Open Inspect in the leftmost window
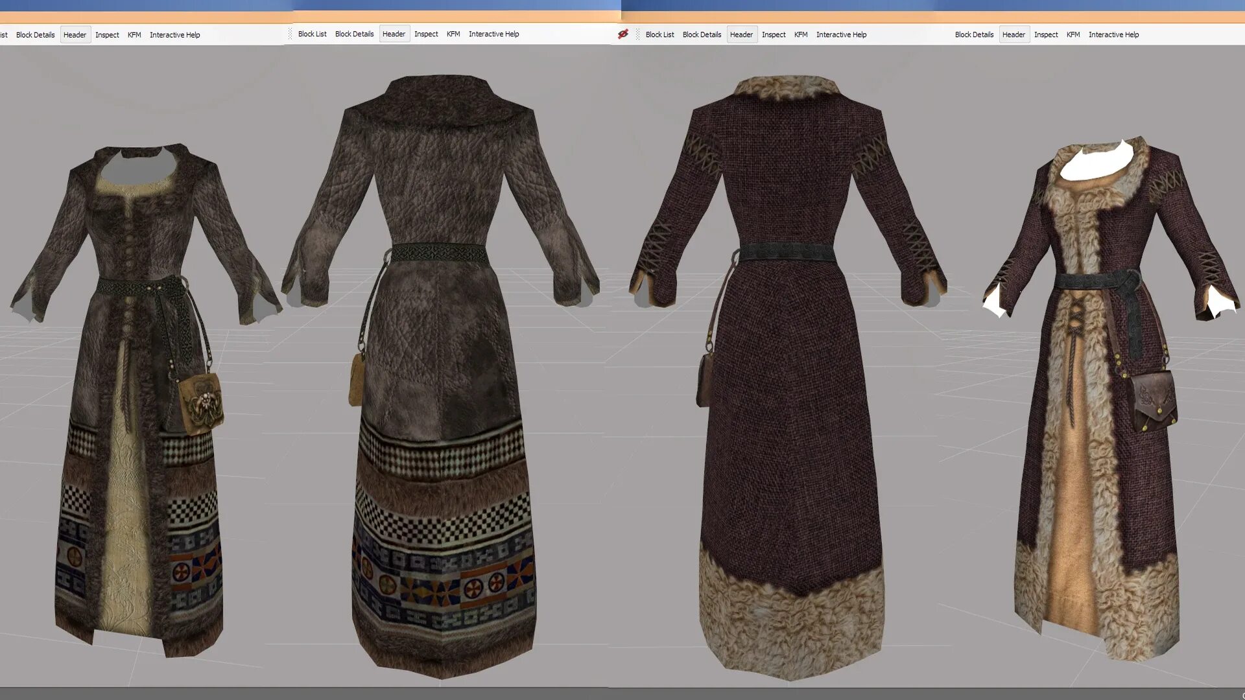The width and height of the screenshot is (1245, 700). 107,35
